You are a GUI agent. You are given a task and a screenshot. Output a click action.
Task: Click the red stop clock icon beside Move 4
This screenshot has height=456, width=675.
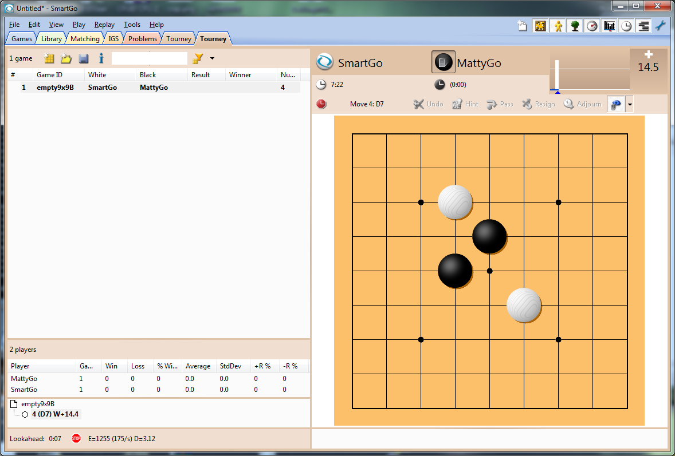321,104
